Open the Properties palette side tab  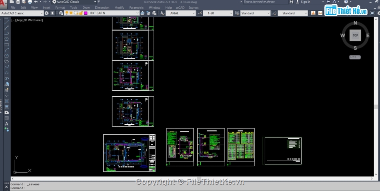1,106
